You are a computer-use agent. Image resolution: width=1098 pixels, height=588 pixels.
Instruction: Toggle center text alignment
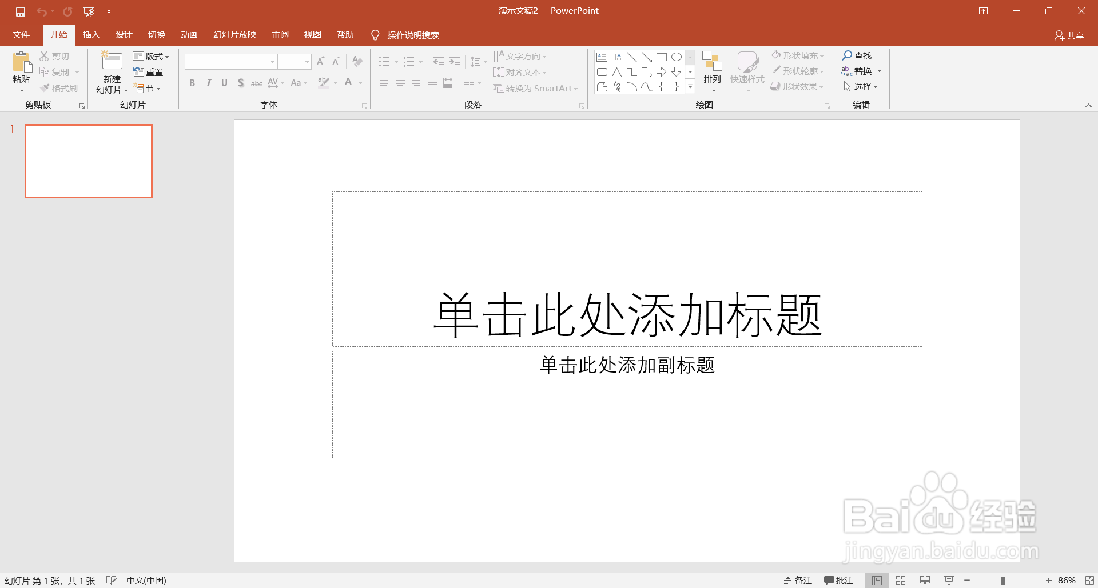point(400,83)
